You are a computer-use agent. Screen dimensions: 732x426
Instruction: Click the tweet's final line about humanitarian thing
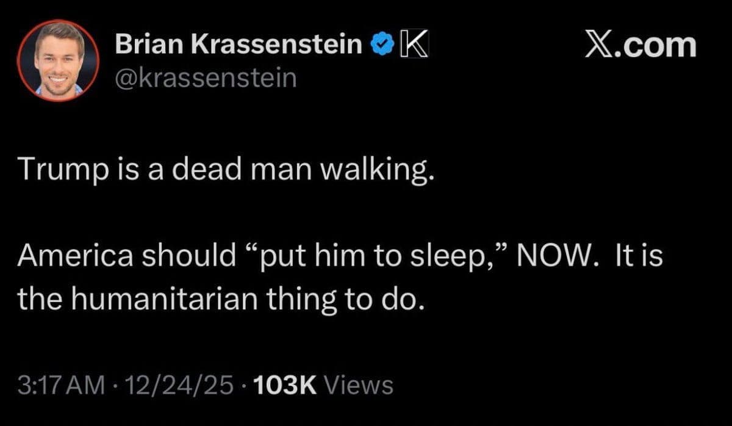(220, 298)
